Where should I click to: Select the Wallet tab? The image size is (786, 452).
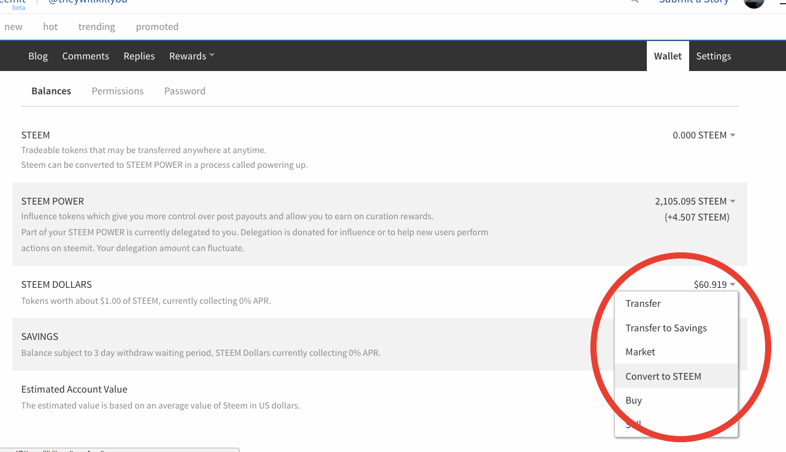[x=668, y=56]
